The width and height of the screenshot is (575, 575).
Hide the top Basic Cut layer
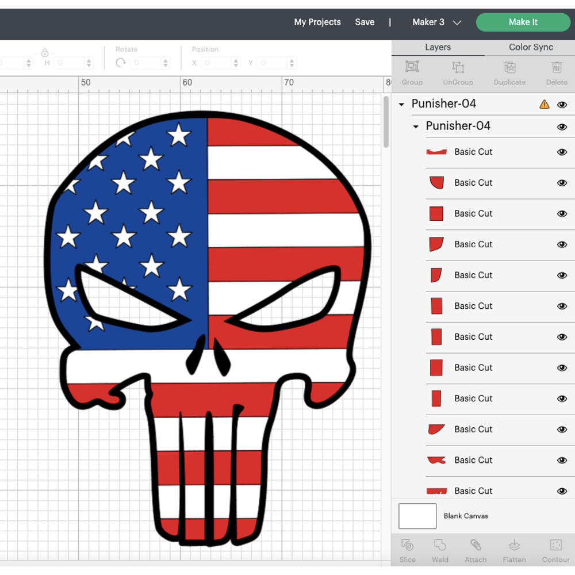(x=562, y=152)
